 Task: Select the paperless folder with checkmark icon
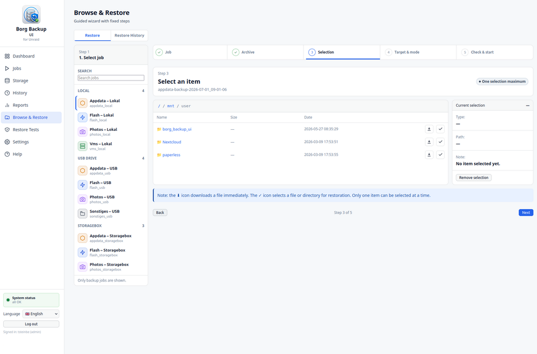click(x=440, y=154)
